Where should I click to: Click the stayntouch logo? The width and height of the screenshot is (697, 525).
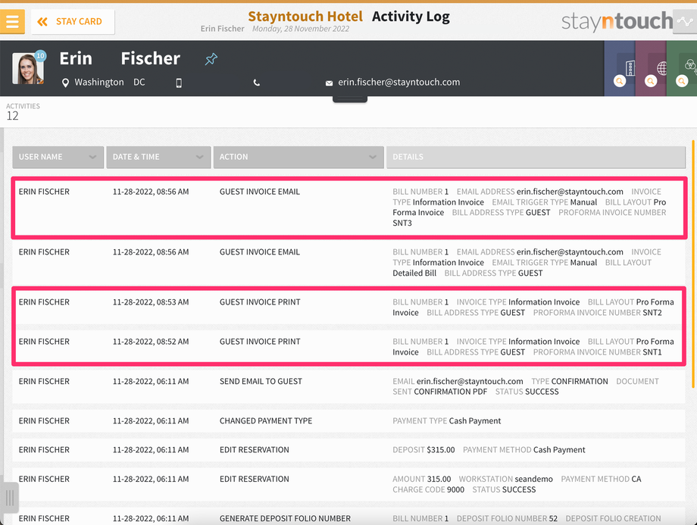tap(617, 21)
